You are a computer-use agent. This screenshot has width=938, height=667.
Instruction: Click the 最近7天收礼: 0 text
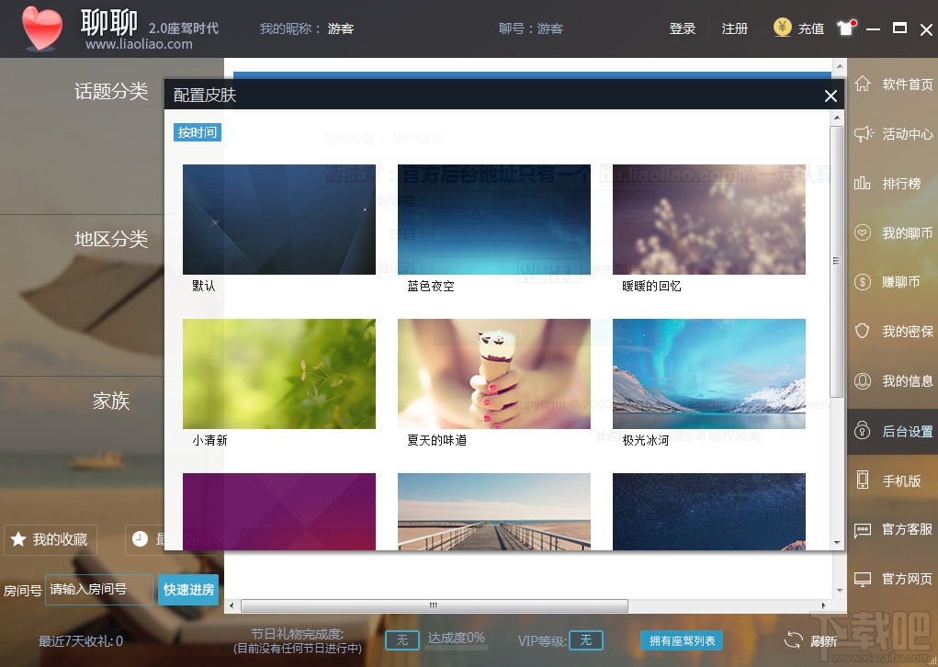coord(81,641)
